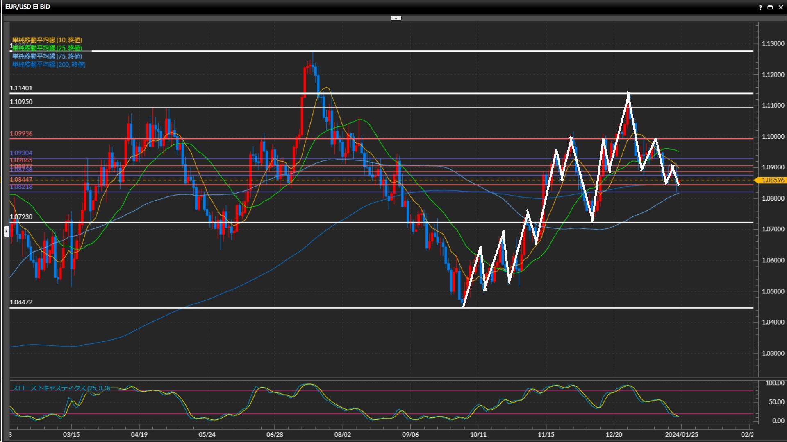
Task: Select the red 1.09936 line label
Action: tap(21, 133)
